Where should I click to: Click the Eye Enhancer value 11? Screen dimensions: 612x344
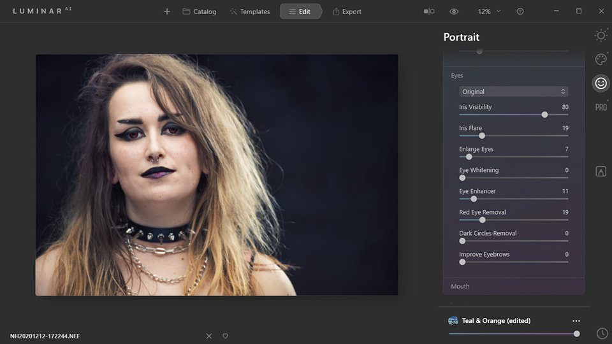[565, 191]
